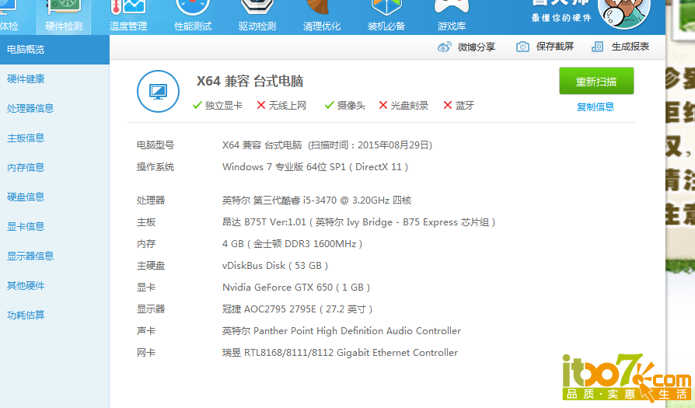Screen dimensions: 695x408
Task: Click the desktop computer circle icon
Action: click(159, 91)
